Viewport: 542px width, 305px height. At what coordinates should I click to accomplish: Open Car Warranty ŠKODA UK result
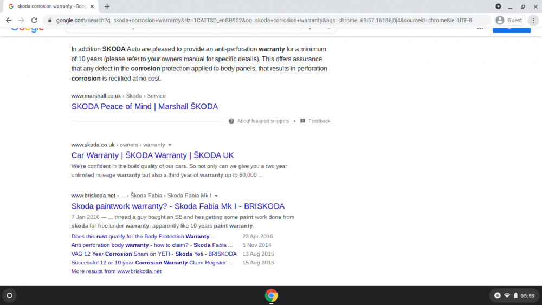[x=152, y=155]
